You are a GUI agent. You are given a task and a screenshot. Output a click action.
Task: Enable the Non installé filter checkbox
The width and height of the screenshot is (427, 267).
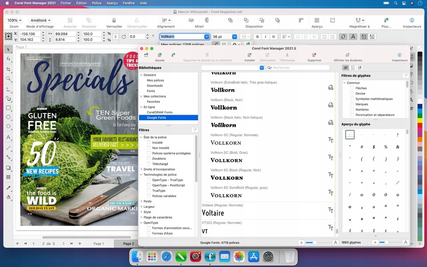[149, 148]
